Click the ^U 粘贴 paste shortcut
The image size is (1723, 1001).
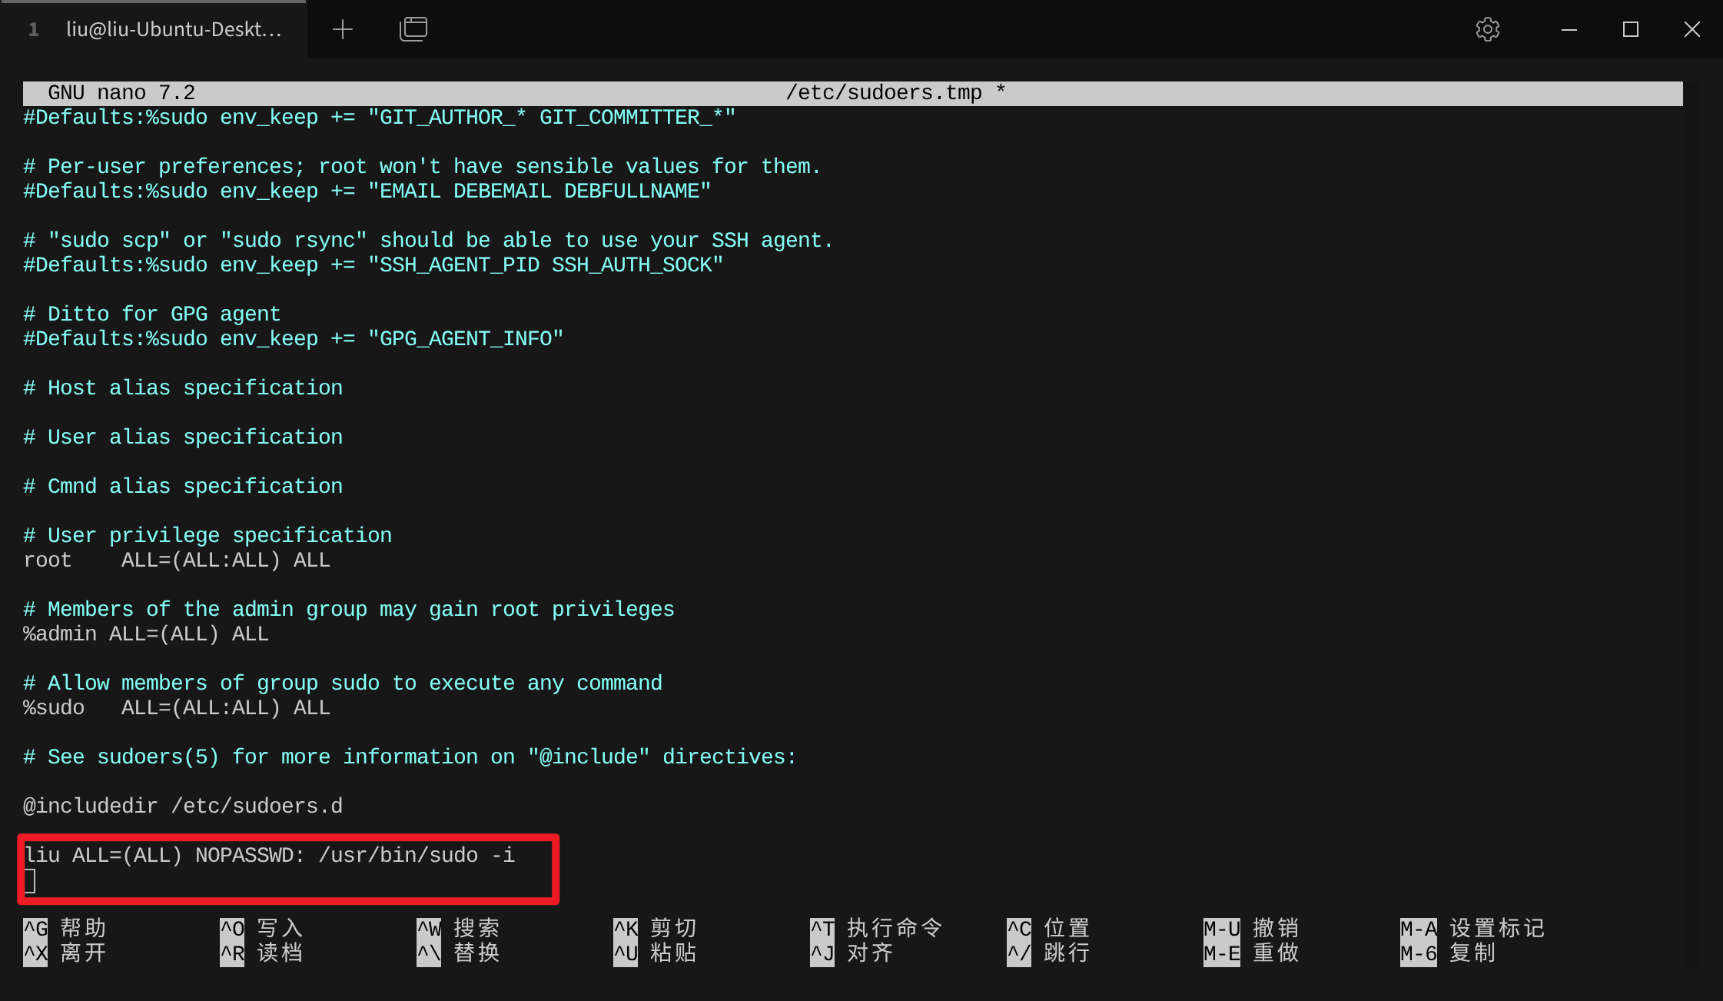(x=656, y=953)
